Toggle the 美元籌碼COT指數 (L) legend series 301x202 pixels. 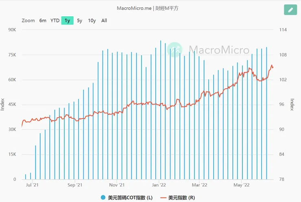[x=127, y=198]
